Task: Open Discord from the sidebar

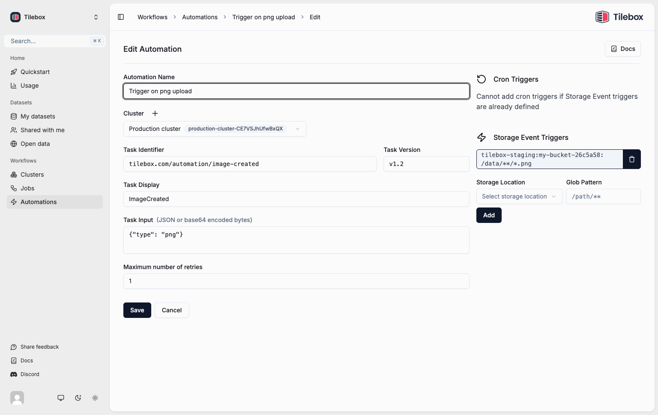Action: coord(29,374)
